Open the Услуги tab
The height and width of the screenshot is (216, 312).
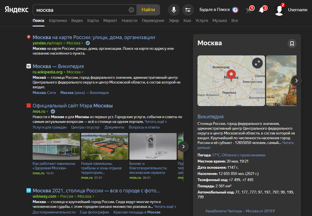click(x=202, y=21)
